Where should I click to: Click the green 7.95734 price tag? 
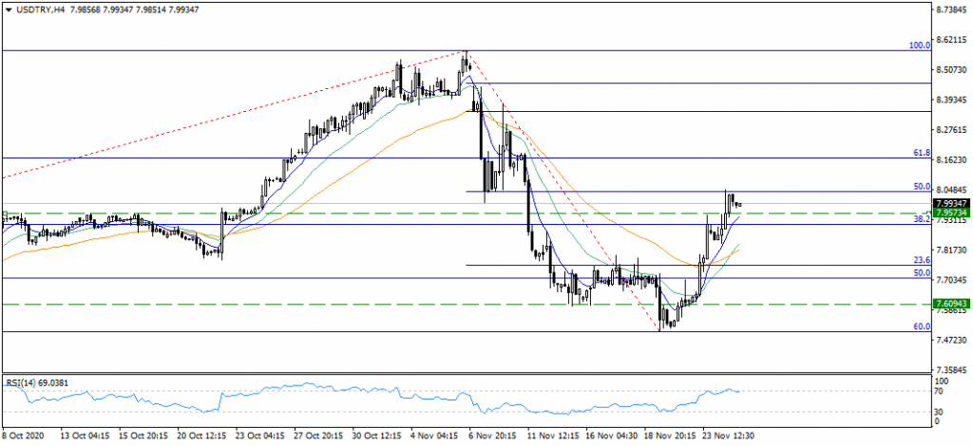(950, 214)
